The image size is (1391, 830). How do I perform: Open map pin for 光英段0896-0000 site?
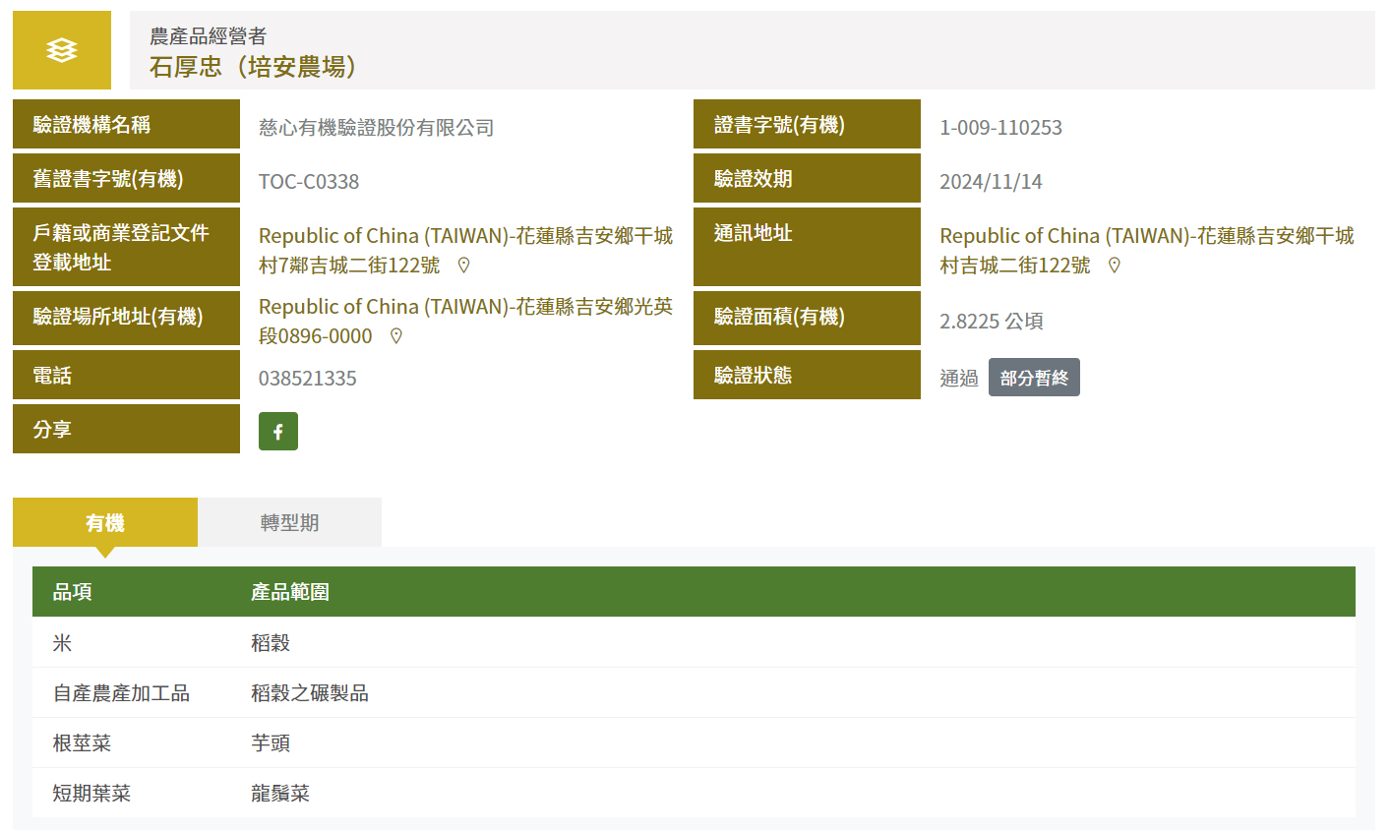(396, 336)
